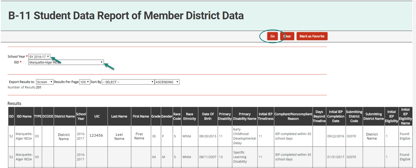416x168 pixels.
Task: Click the Days Beyond Timeline column header
Action: coord(319,116)
